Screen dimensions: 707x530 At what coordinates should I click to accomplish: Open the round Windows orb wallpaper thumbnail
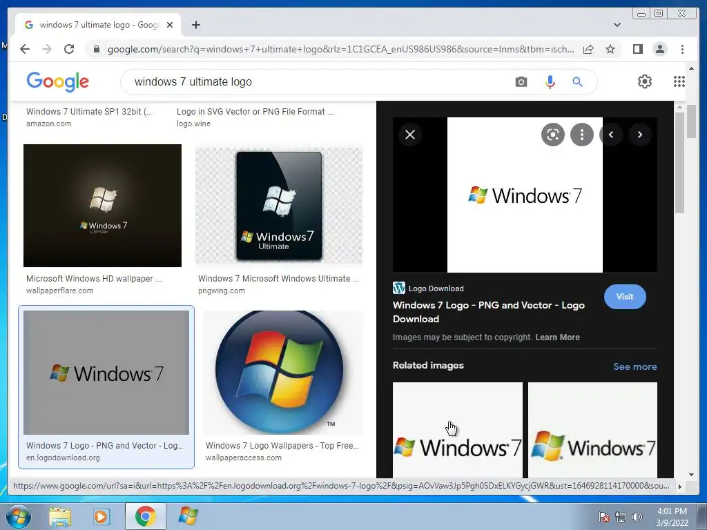[x=282, y=372]
